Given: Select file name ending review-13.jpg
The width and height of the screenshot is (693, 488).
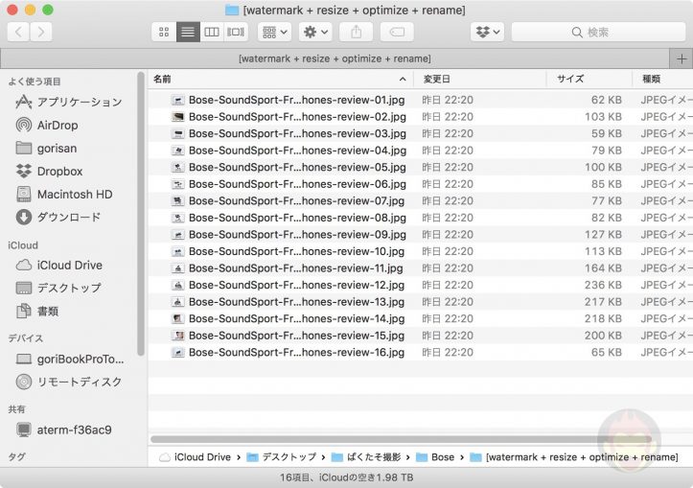Looking at the screenshot, I should 296,302.
